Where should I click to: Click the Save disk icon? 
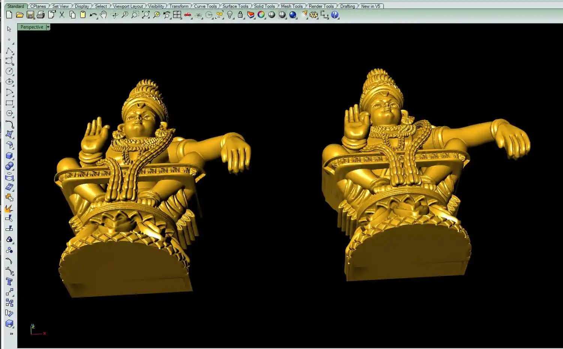point(30,15)
